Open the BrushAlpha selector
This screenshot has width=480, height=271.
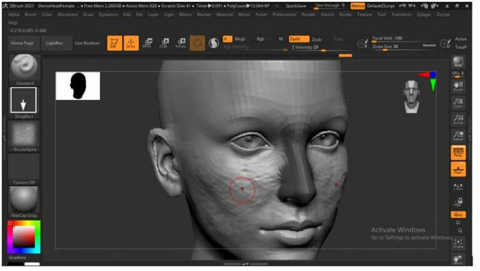(24, 136)
